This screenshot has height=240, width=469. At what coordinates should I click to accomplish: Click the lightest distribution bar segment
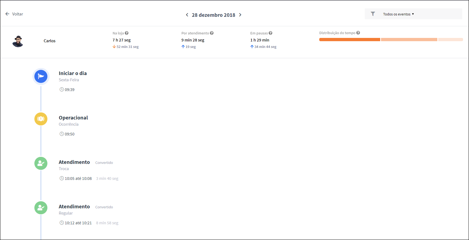[450, 40]
